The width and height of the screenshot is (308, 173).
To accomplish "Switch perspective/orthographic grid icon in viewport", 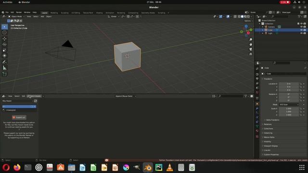I will [x=251, y=54].
